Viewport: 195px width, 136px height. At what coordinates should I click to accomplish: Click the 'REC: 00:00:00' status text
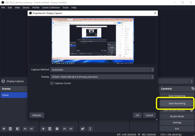[x=149, y=134]
